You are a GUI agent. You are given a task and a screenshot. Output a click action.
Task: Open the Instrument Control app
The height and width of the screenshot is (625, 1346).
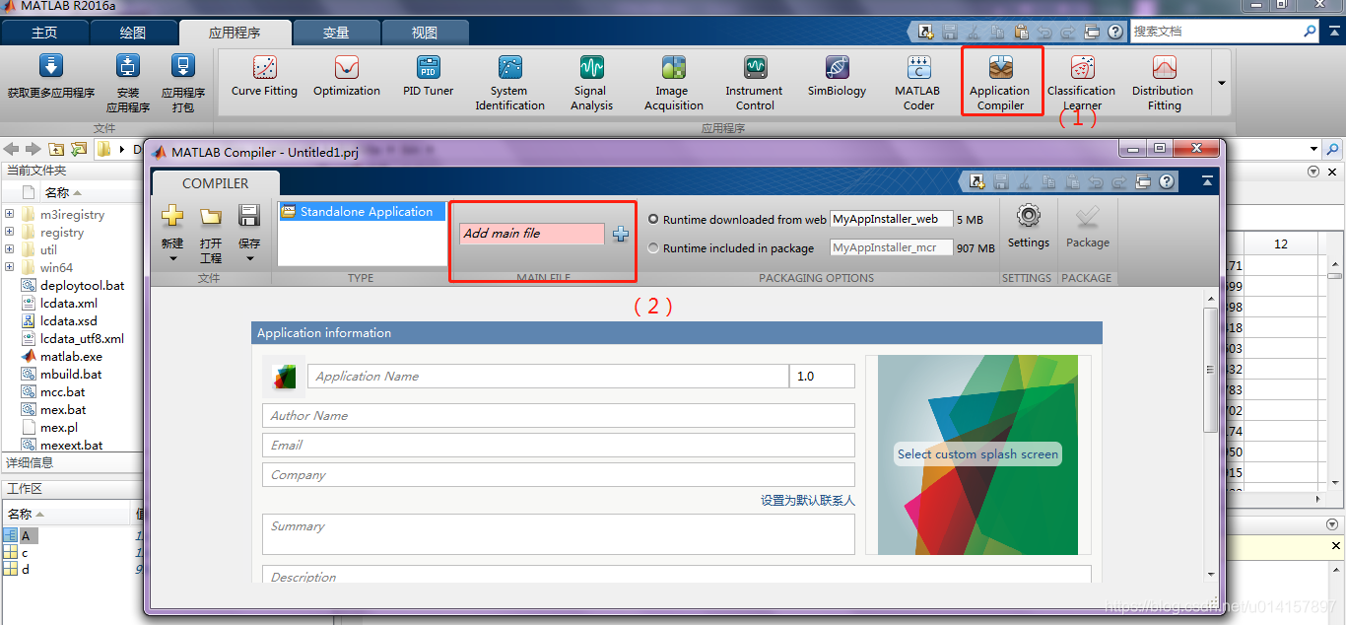[755, 82]
